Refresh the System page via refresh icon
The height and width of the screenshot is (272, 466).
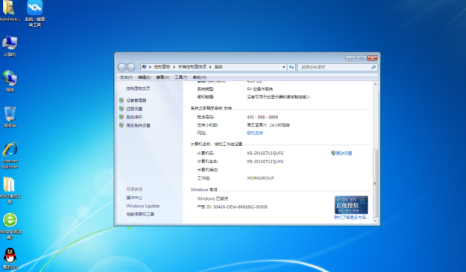click(x=292, y=67)
